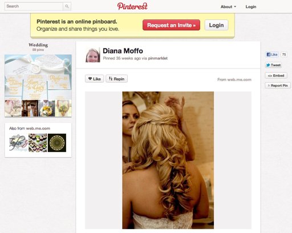The height and width of the screenshot is (233, 292).
Task: Visit the source link From web.me.com
Action: coord(234,79)
